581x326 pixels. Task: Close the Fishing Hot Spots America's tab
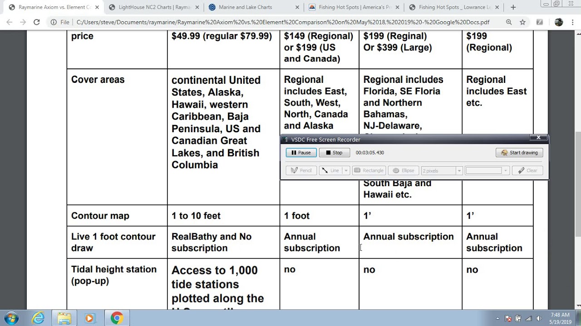[x=397, y=7]
